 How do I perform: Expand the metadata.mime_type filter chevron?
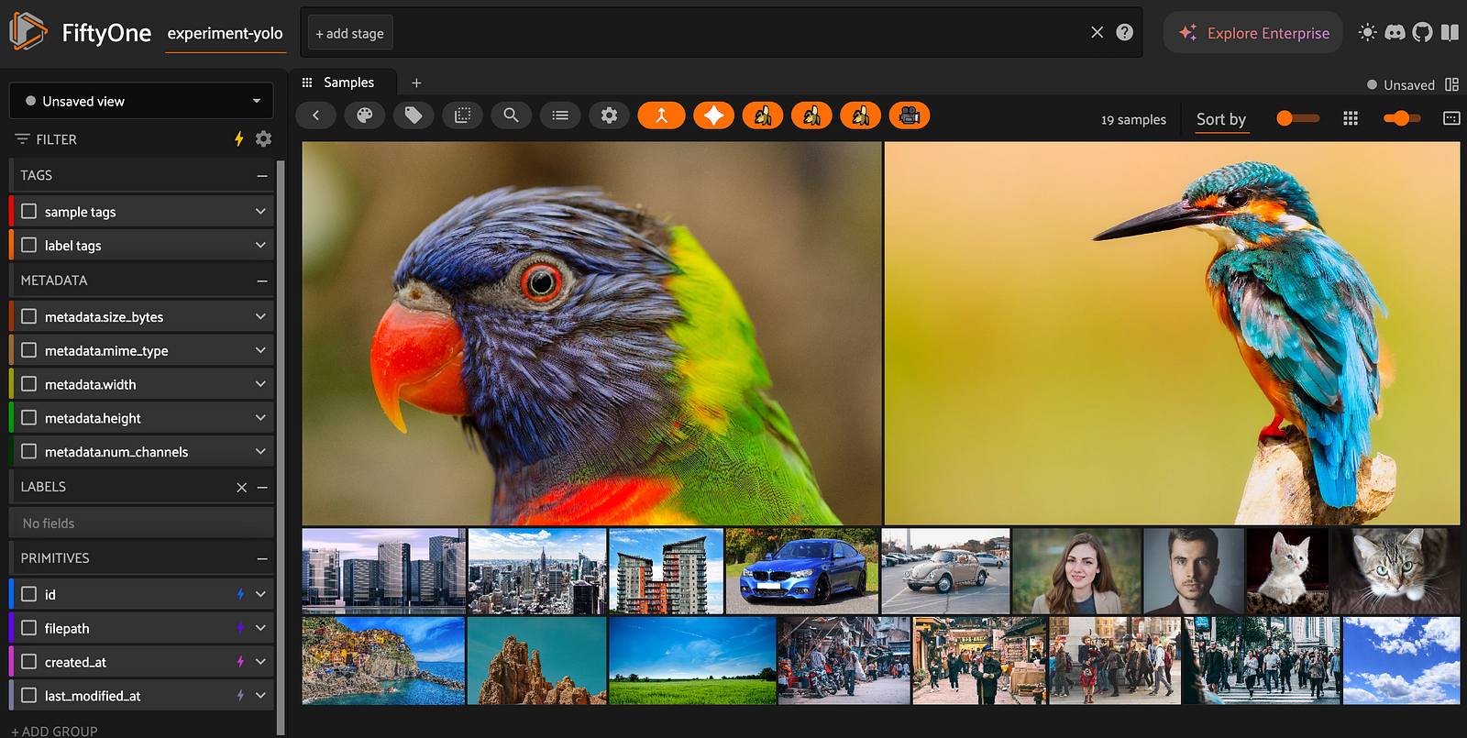click(x=260, y=350)
